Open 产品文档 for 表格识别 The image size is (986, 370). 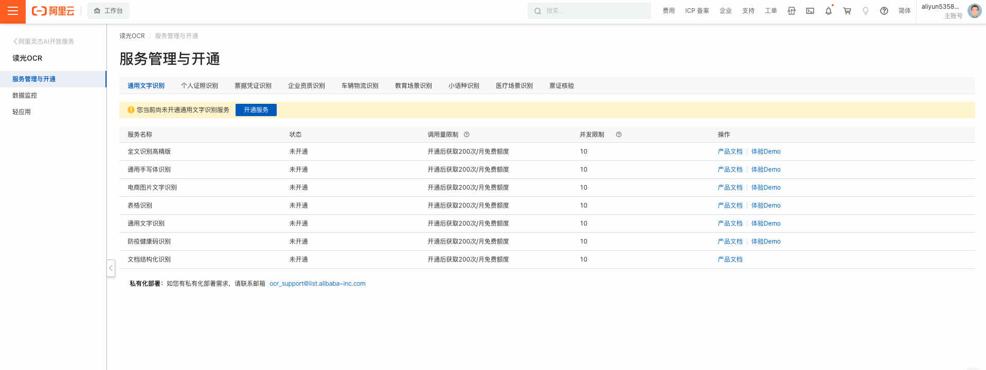point(730,206)
